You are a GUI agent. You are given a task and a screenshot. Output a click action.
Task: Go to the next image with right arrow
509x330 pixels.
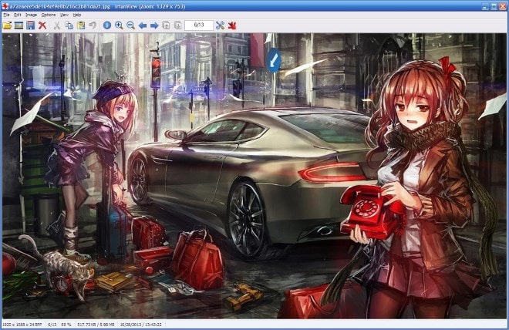[154, 25]
